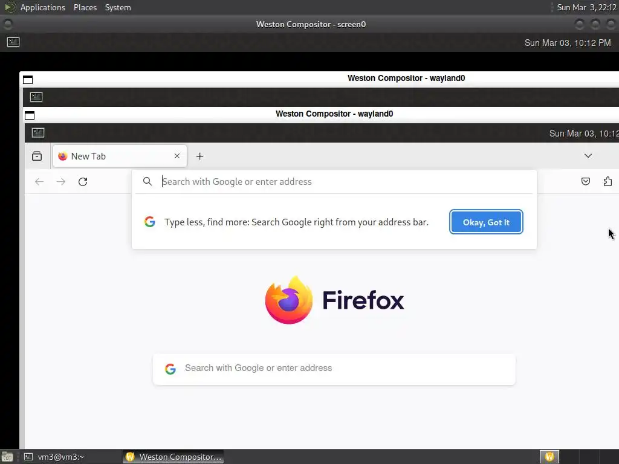
Task: Click the Firefox wordmark text
Action: click(x=363, y=300)
